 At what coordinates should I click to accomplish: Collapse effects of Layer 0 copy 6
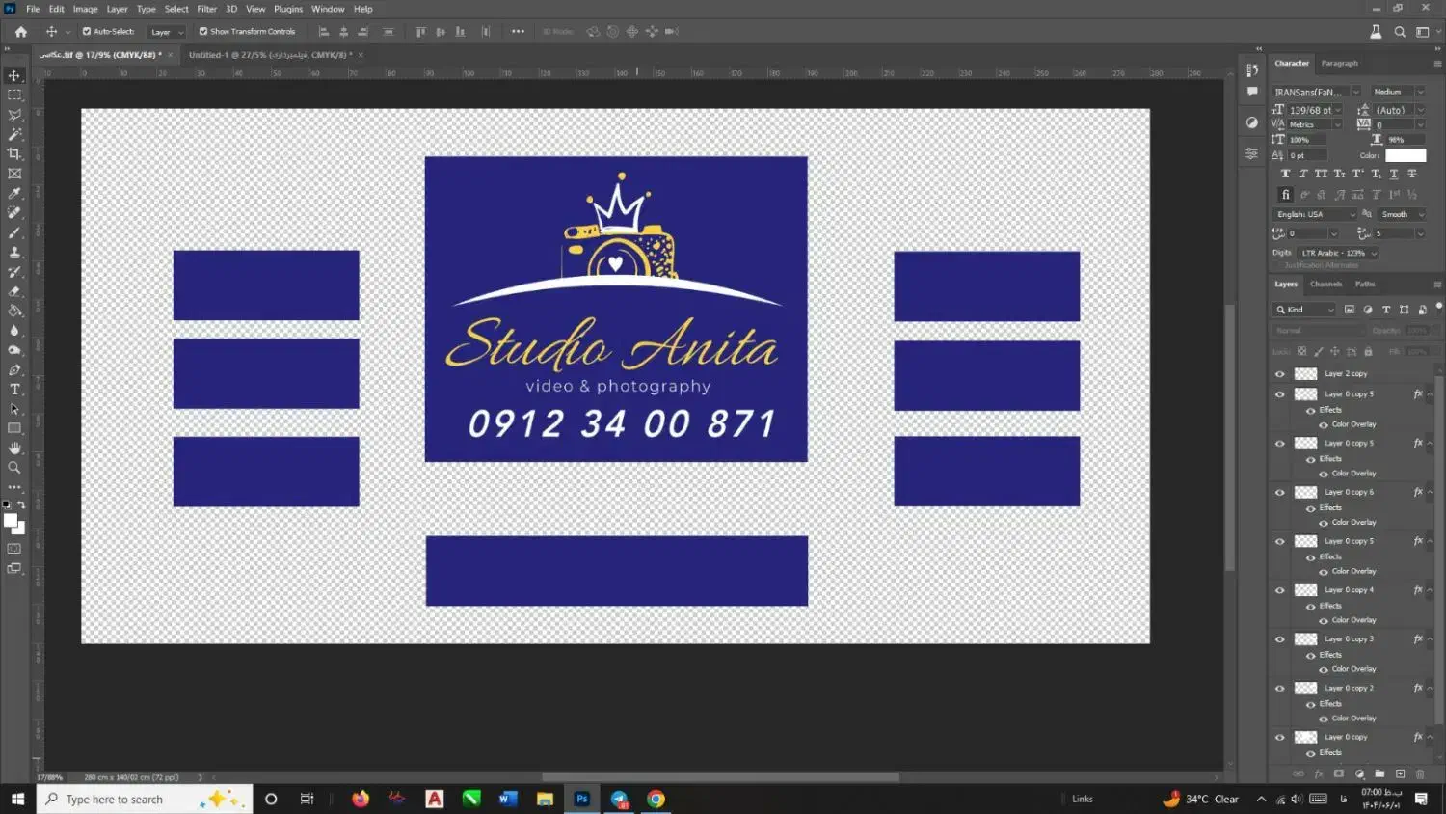(1430, 492)
